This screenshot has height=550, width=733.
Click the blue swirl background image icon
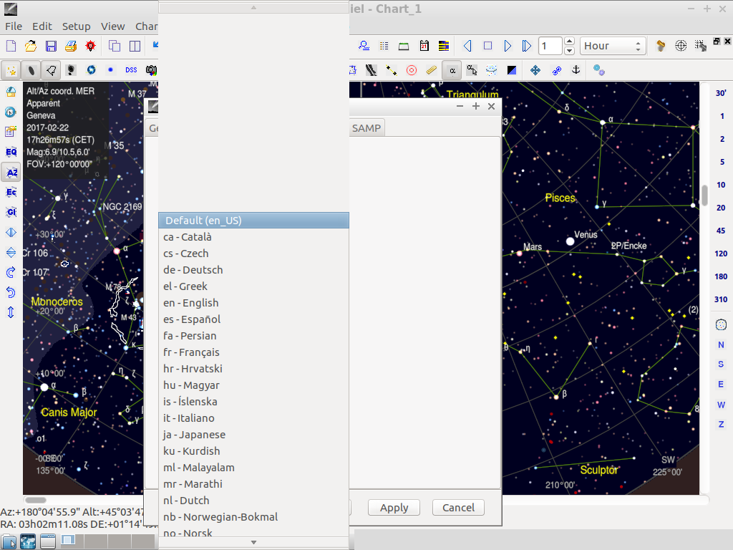coord(91,70)
